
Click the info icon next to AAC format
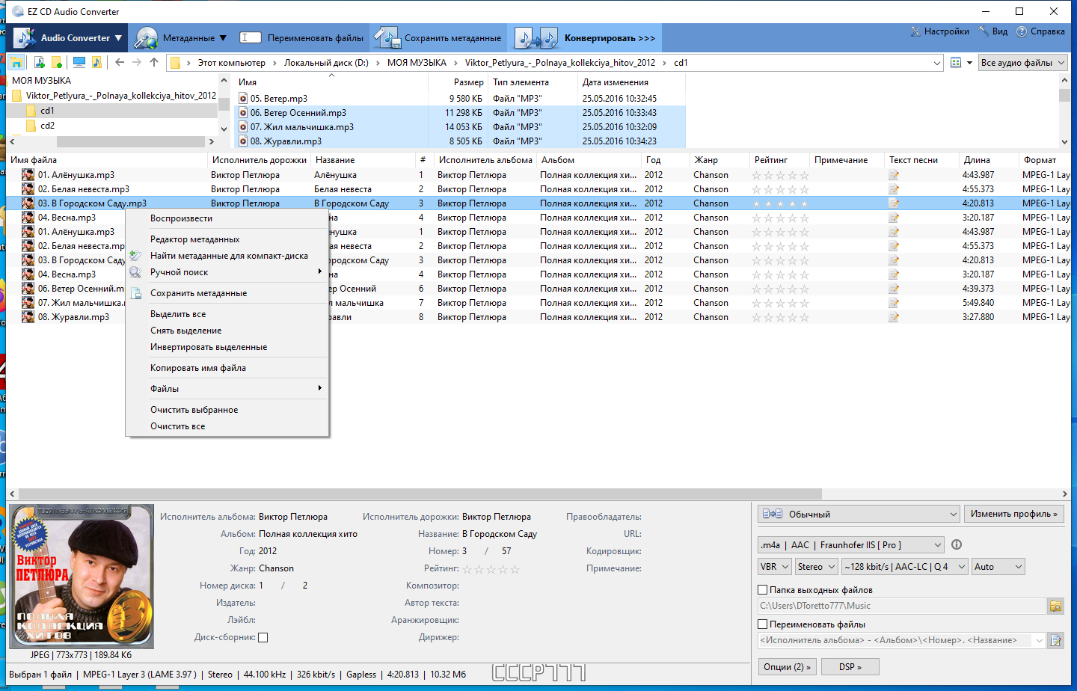coord(957,545)
